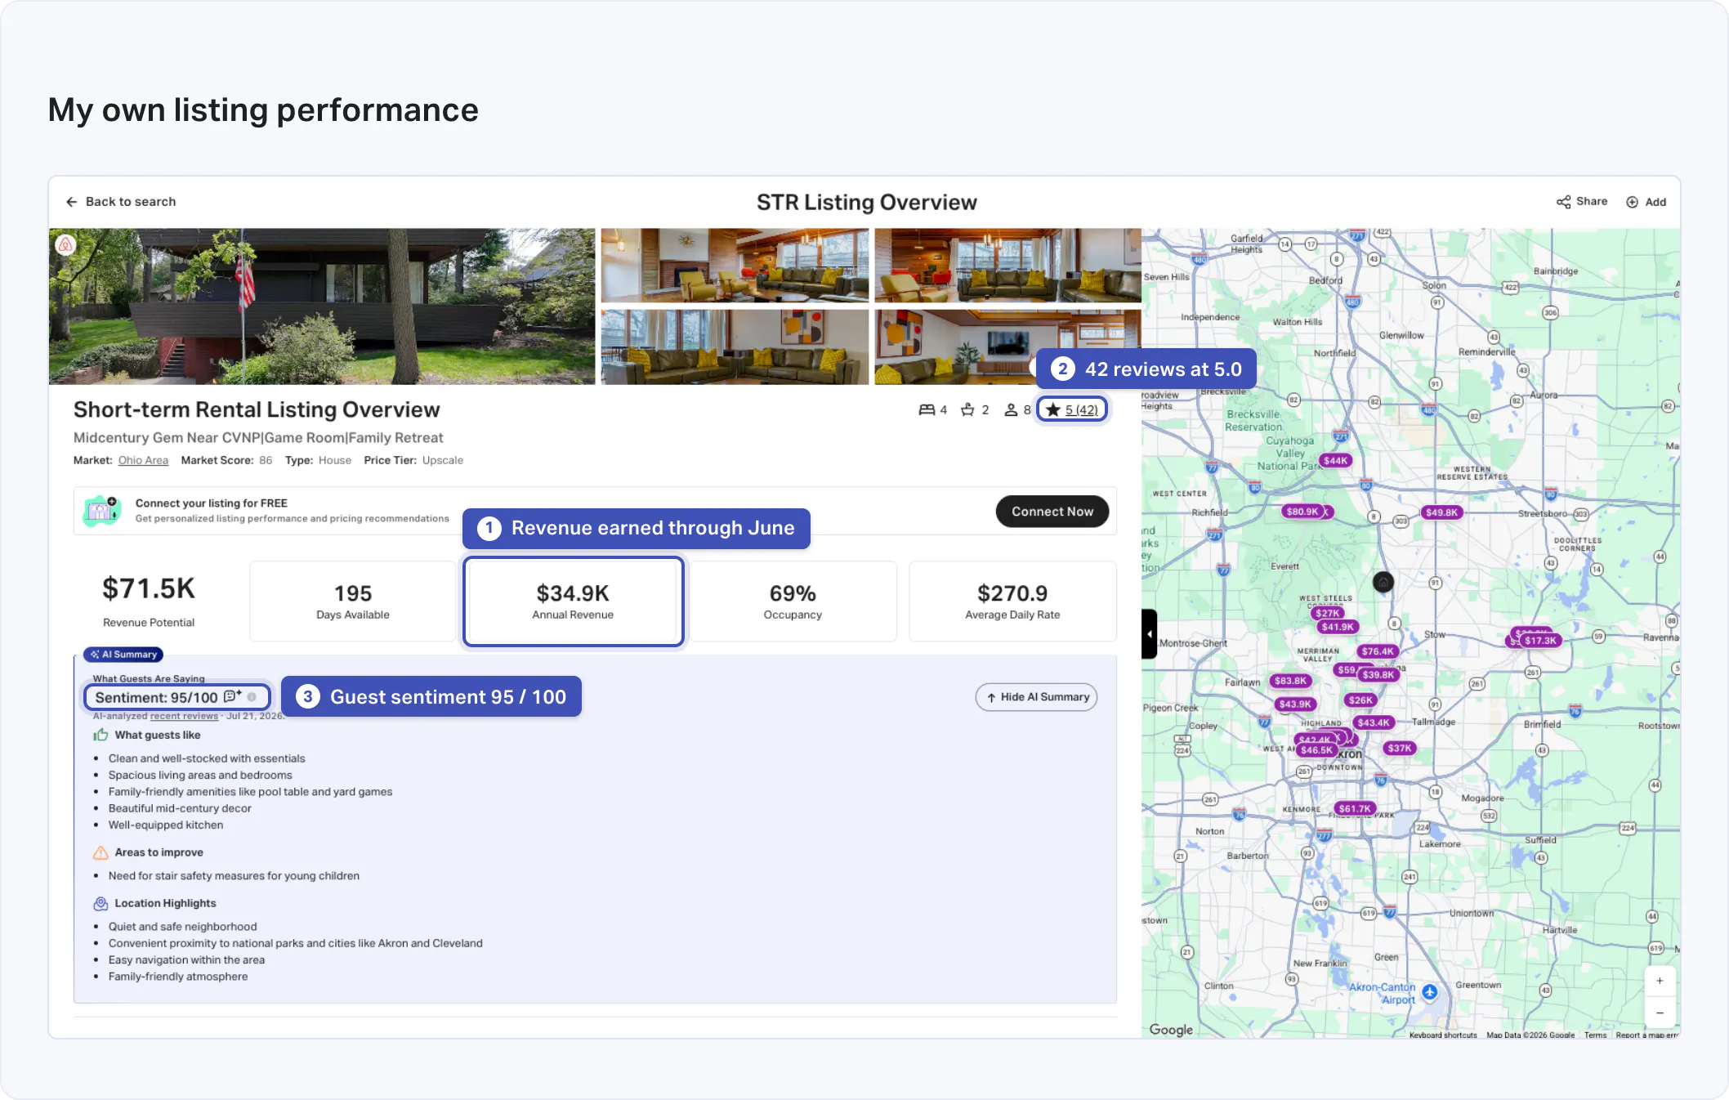Click the Connect Now button
Screen dimensions: 1729x1100
[1052, 512]
